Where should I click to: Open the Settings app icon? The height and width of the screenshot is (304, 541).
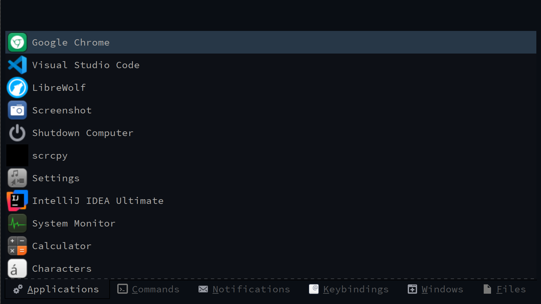click(x=17, y=178)
